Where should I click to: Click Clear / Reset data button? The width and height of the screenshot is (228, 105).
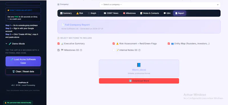point(23,72)
